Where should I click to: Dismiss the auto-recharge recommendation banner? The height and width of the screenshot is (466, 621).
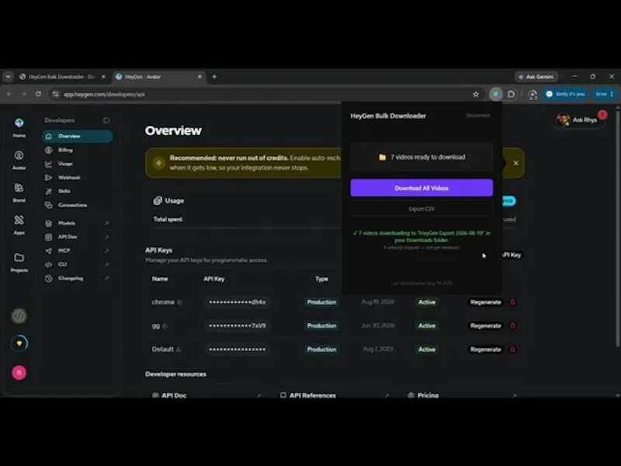pos(515,163)
